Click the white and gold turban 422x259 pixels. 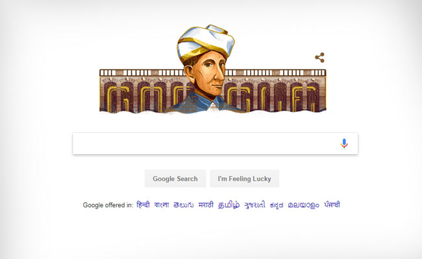tap(206, 41)
